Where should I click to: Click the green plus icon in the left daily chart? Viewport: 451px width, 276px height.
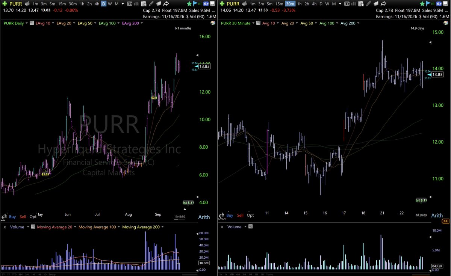coord(4,4)
